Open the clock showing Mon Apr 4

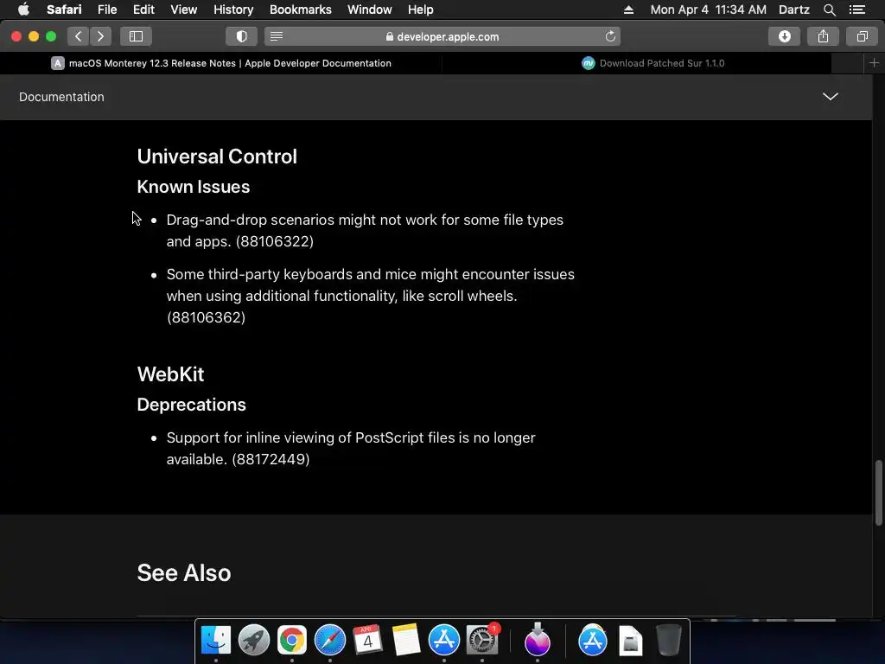pos(709,10)
